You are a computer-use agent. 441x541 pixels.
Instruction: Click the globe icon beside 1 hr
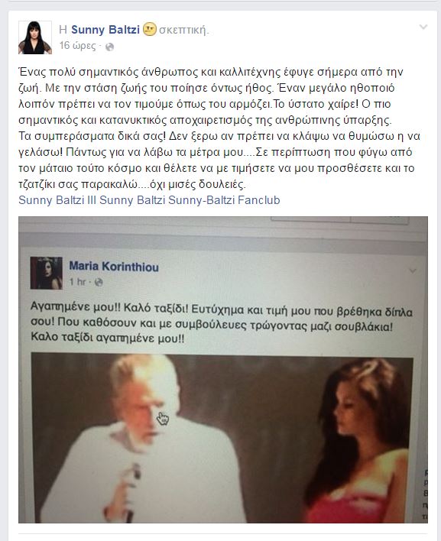tap(99, 283)
